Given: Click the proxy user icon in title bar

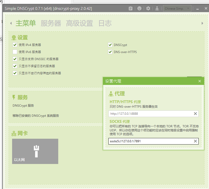Looking at the screenshot, I should point(157,8).
